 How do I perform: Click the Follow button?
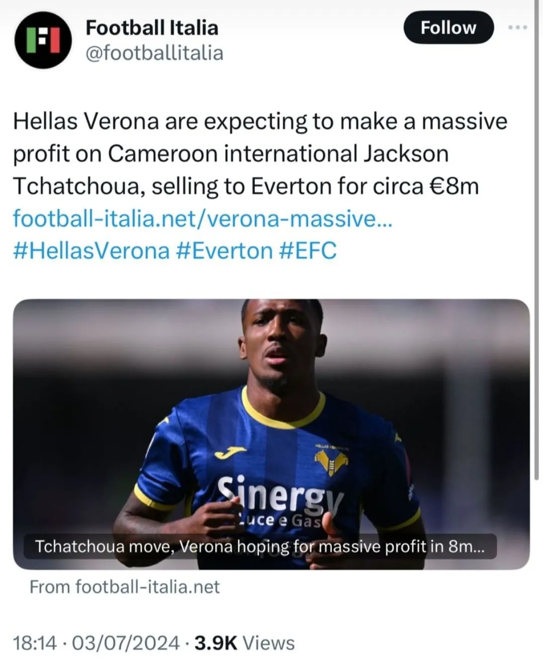click(448, 27)
